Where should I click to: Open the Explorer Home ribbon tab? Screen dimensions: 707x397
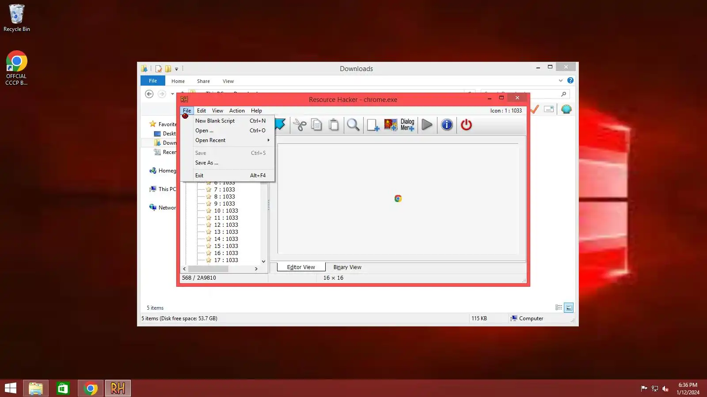point(178,81)
